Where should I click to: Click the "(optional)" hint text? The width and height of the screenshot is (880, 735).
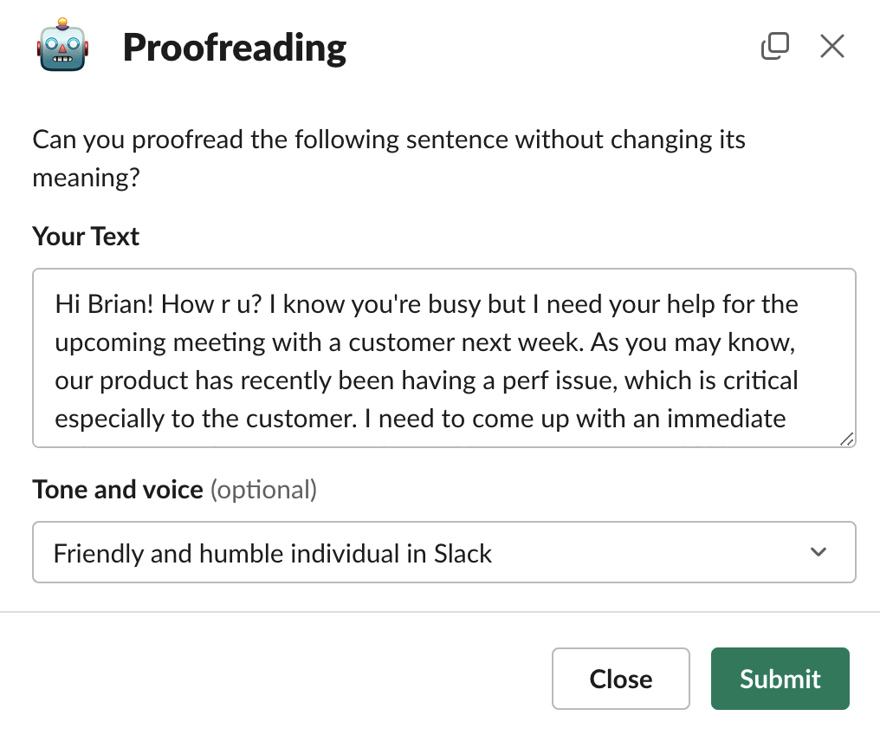tap(264, 490)
